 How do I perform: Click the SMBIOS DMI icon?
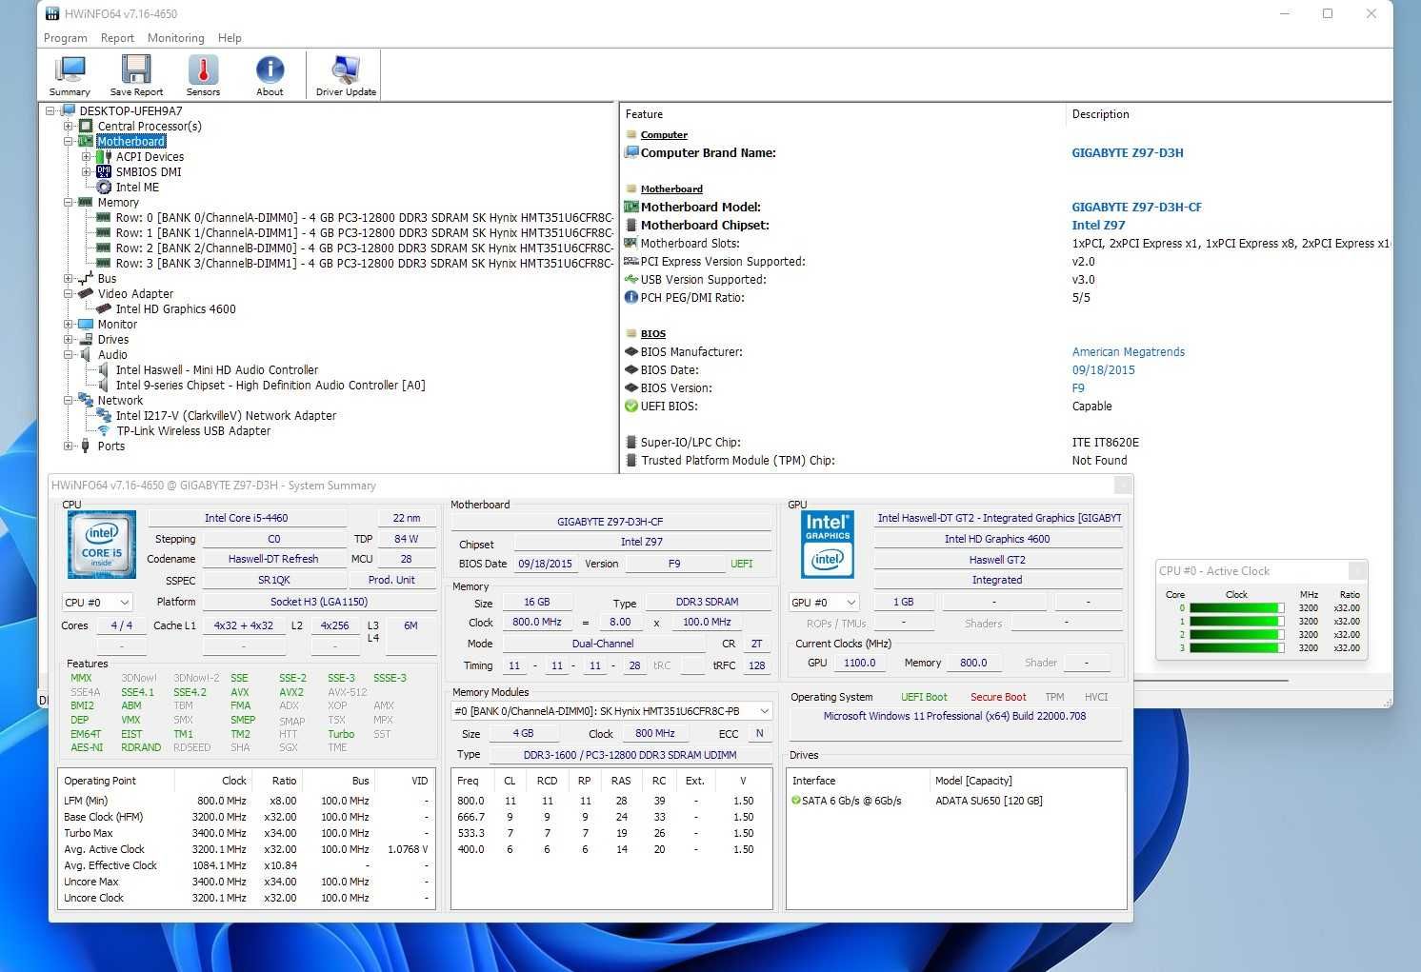coord(104,172)
